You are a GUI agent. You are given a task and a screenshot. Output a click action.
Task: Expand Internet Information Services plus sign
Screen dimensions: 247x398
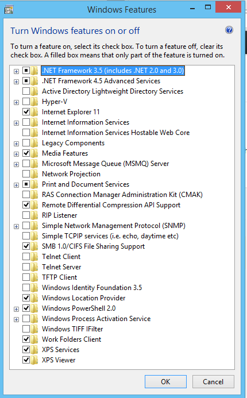coord(16,123)
